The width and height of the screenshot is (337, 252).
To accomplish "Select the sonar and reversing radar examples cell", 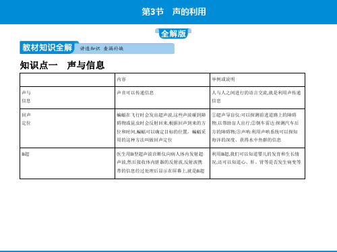I will click(257, 128).
